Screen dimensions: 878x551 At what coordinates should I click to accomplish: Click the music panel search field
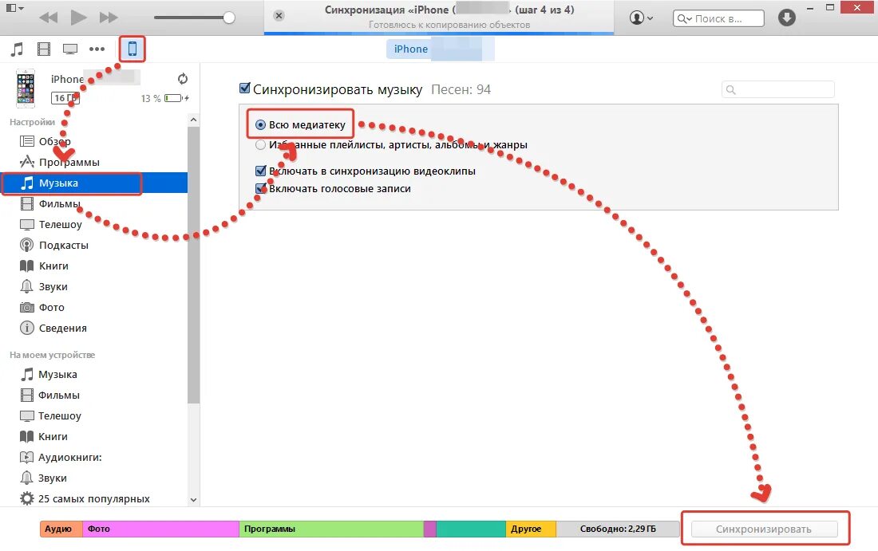click(778, 89)
